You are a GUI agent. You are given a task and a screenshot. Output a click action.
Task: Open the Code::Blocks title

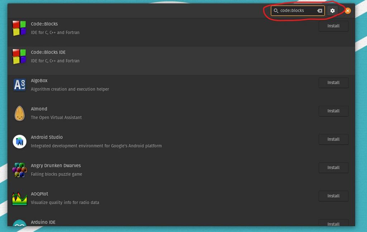pos(44,24)
